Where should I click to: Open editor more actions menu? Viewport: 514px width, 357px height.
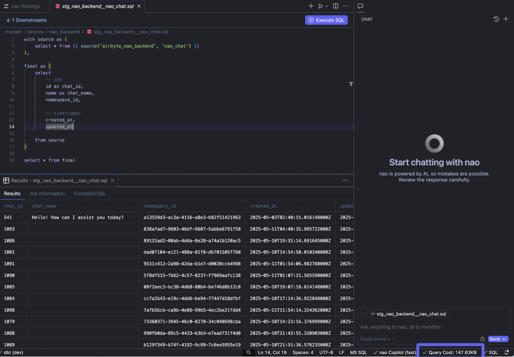[x=345, y=6]
